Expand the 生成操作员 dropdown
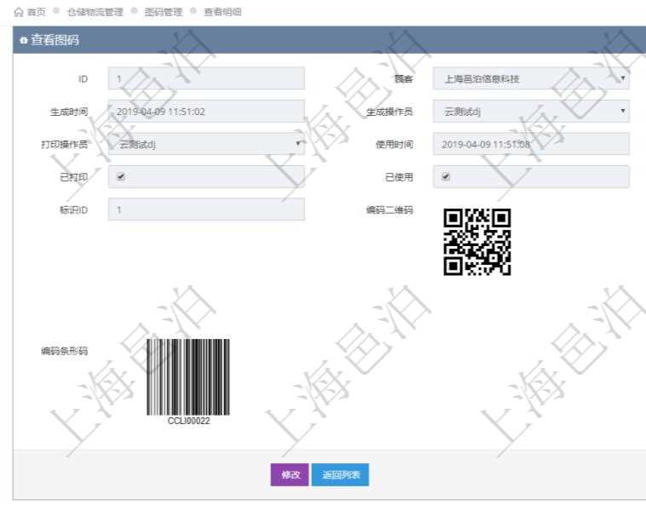This screenshot has width=646, height=511. (531, 112)
